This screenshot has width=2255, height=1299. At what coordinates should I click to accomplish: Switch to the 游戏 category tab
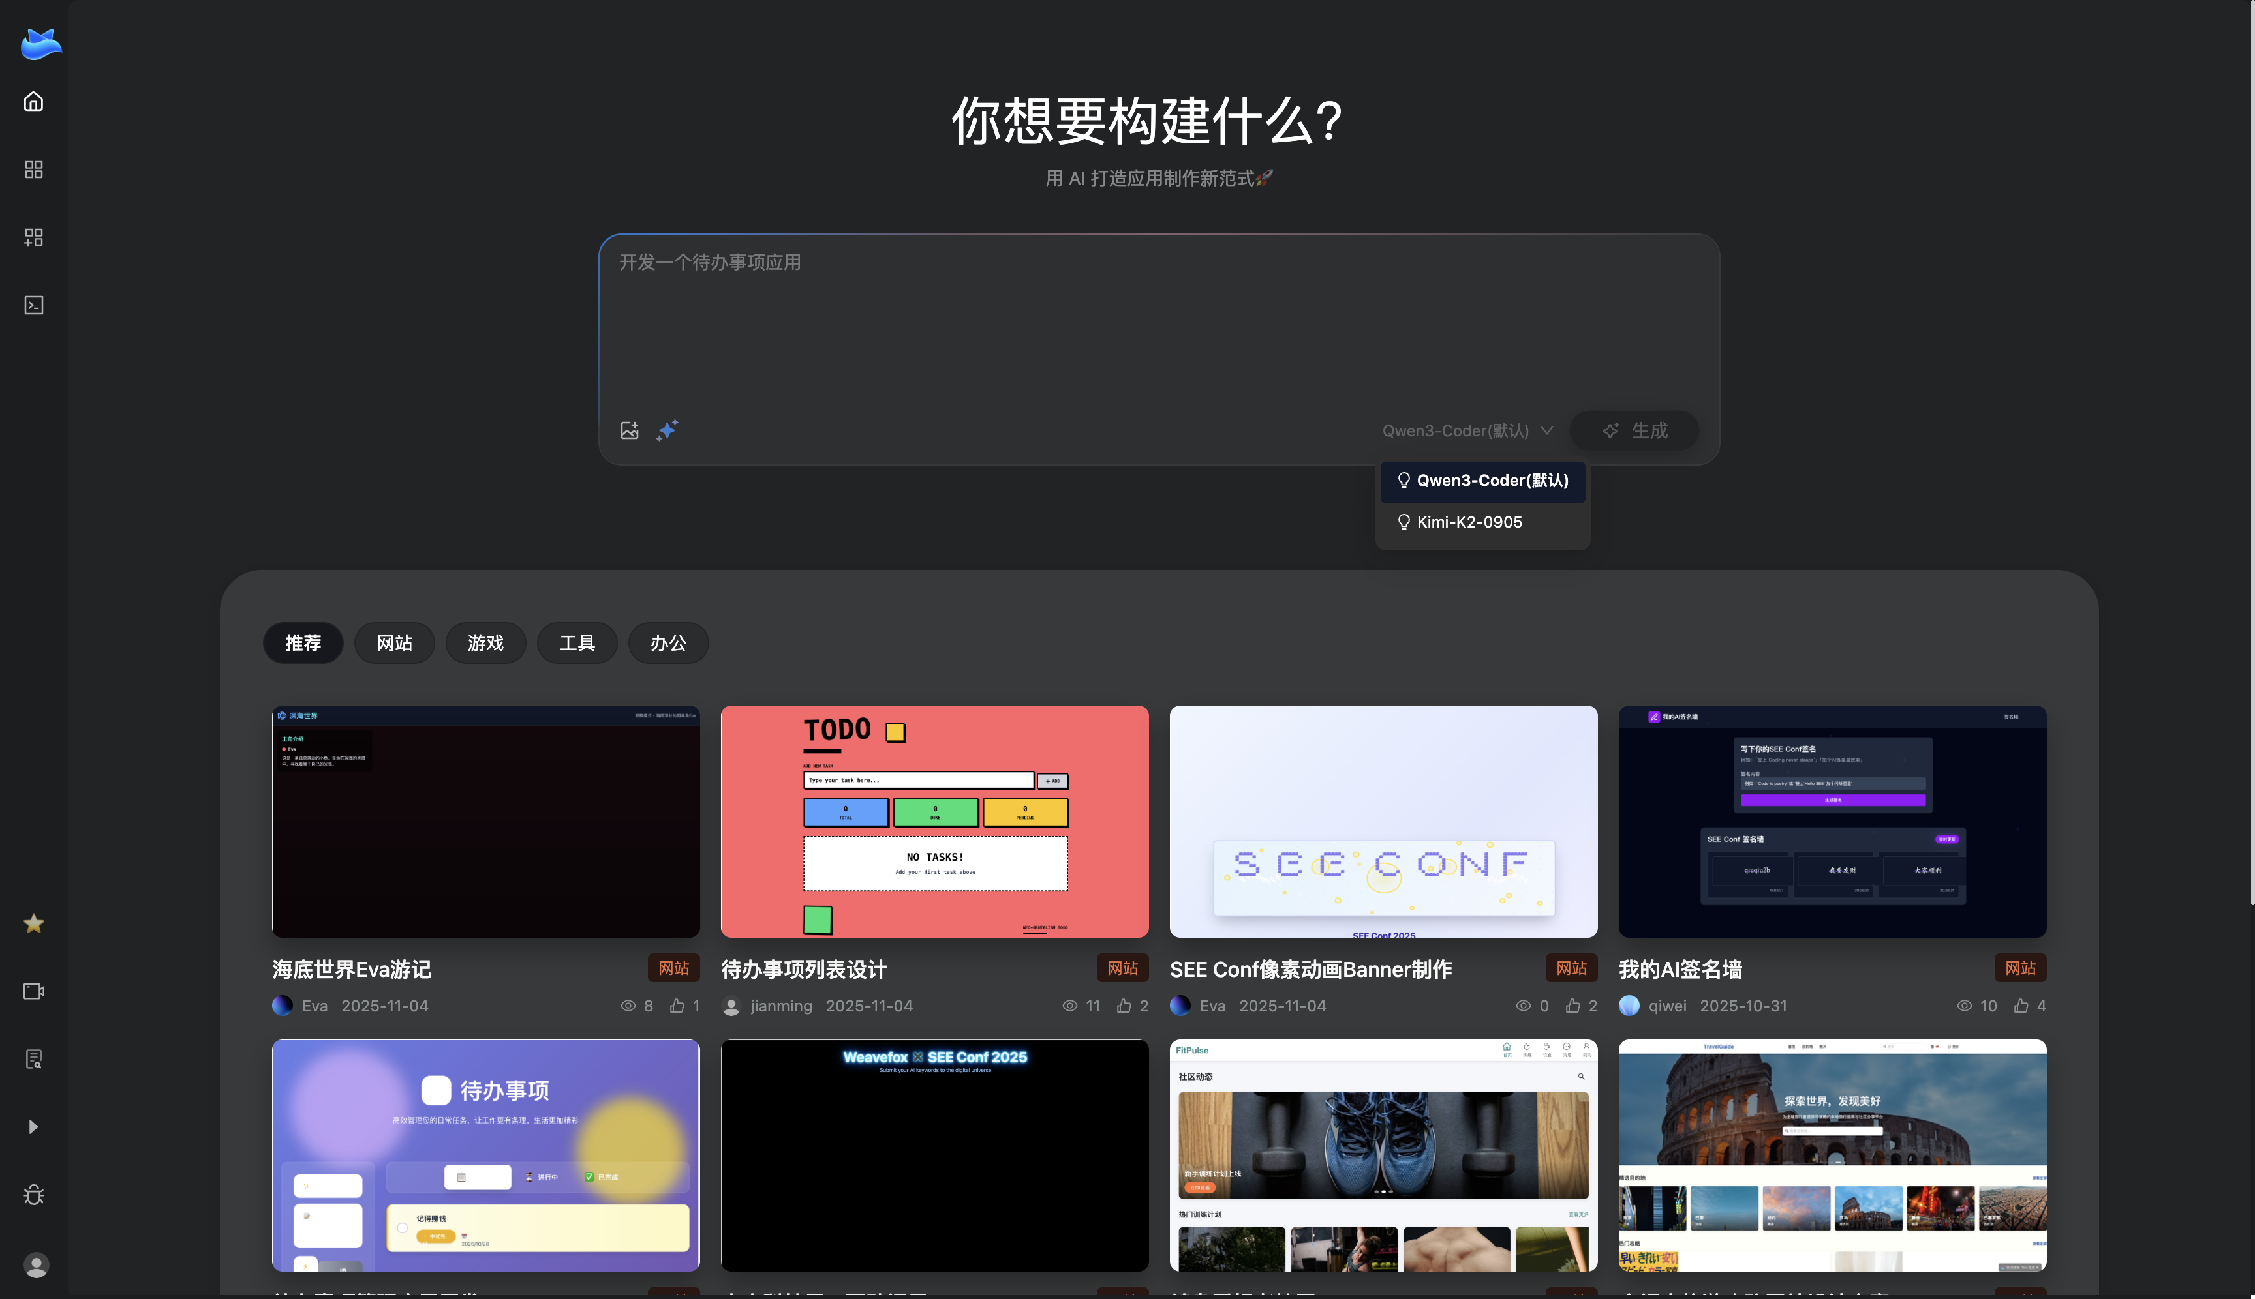485,643
